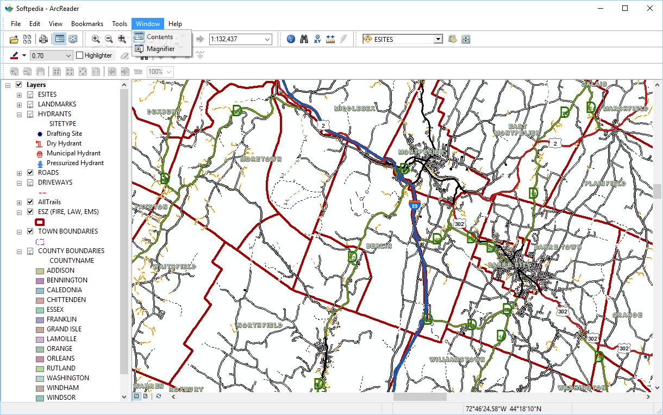Open the ESITES layer selector dropdown

[x=438, y=39]
